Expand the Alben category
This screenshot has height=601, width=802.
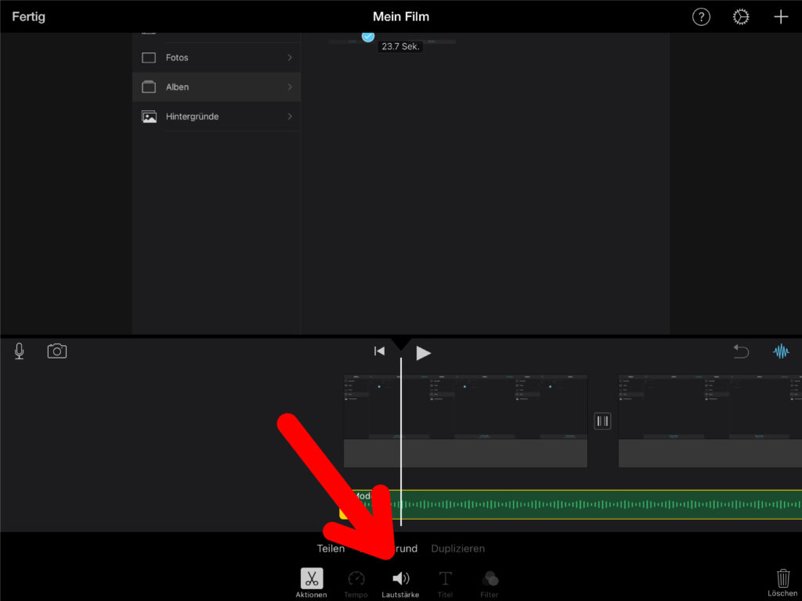coord(216,87)
